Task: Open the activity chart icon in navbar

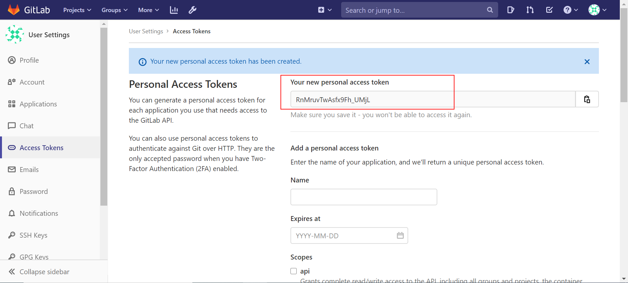Action: coord(174,10)
